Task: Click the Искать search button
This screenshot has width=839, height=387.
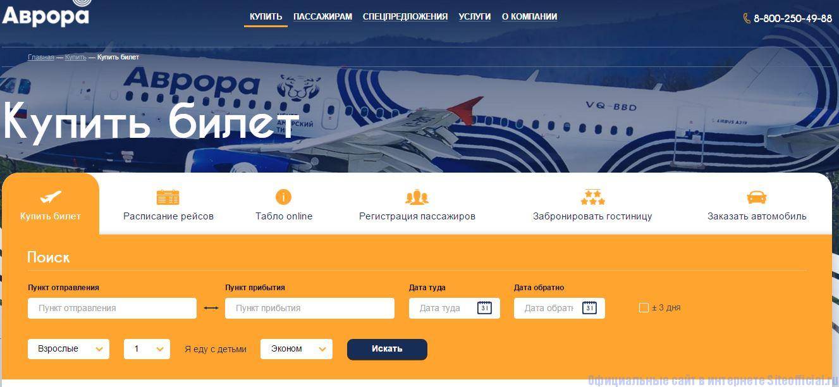Action: click(387, 349)
